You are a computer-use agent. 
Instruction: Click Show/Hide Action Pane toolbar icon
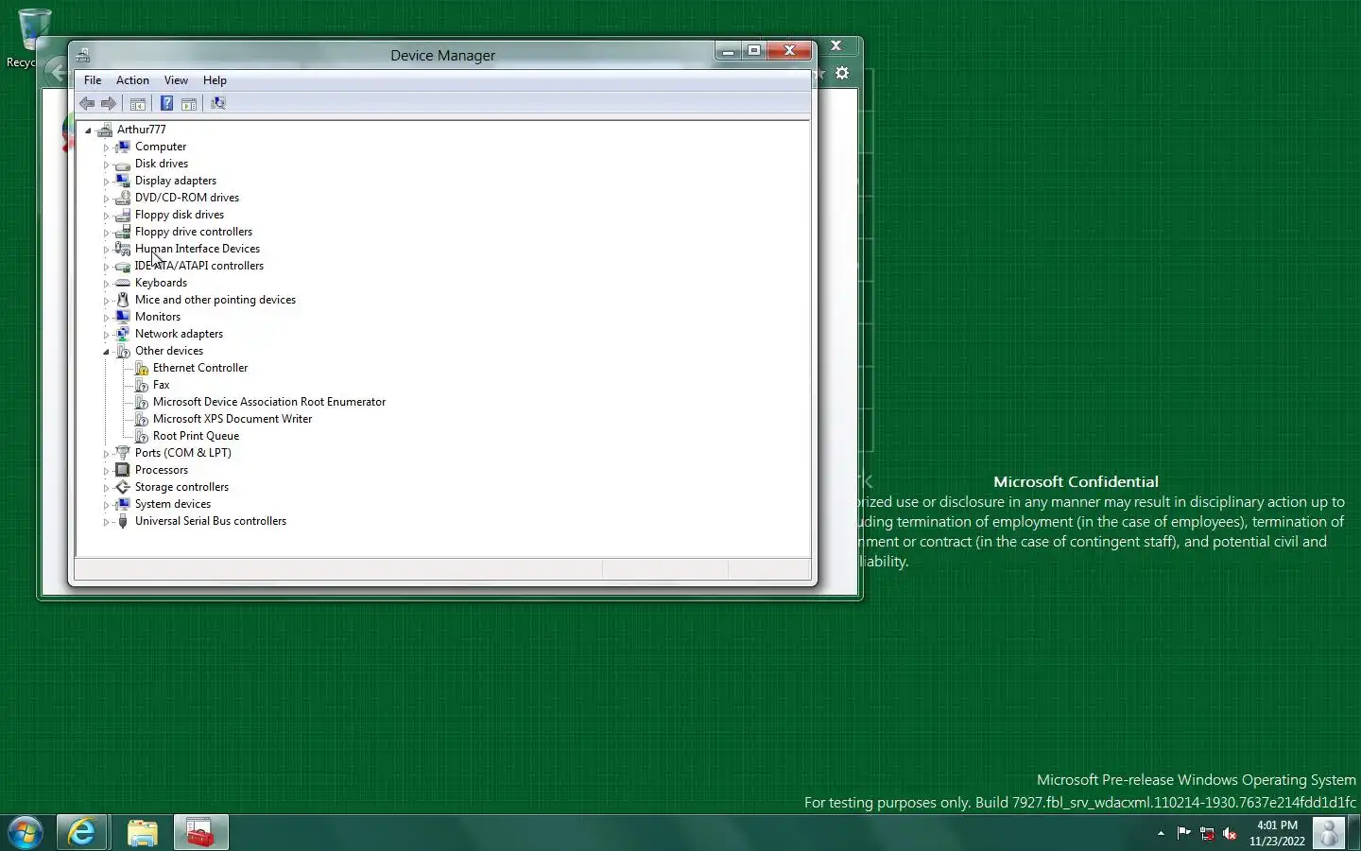[189, 103]
